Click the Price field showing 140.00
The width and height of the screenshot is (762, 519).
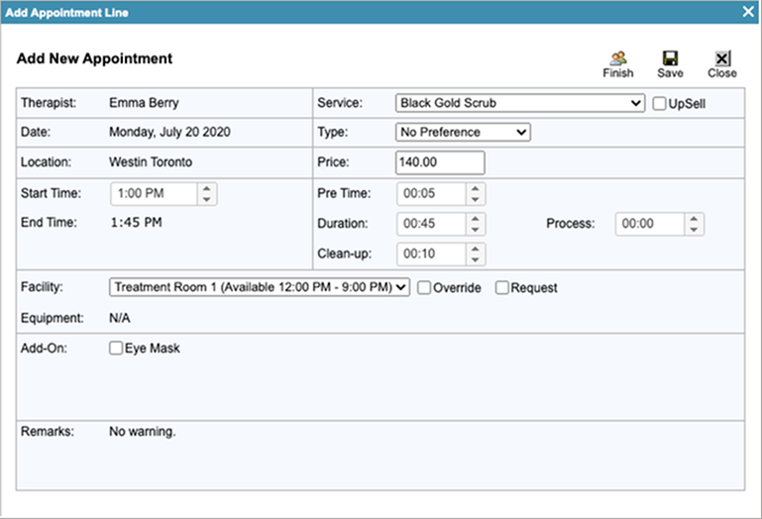point(440,162)
